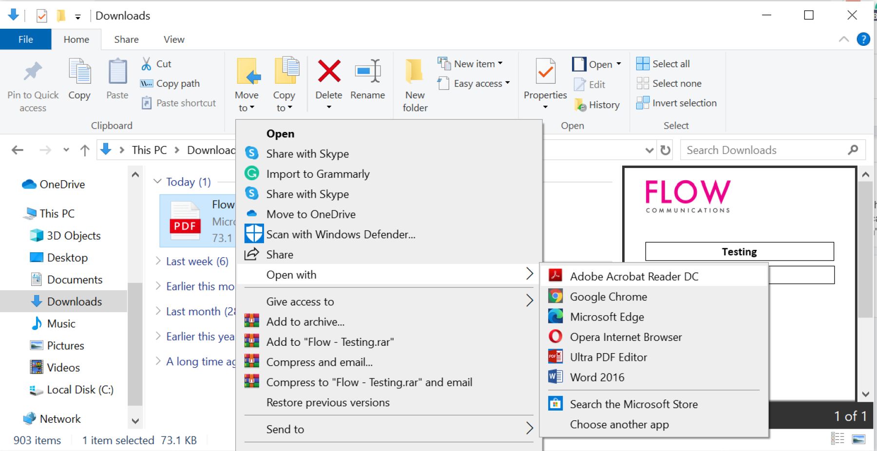The image size is (877, 451).
Task: Go back with the left arrow
Action: [18, 150]
